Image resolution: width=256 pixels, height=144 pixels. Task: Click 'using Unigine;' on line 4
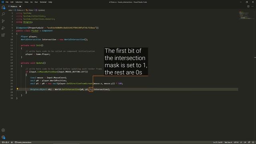(24, 22)
